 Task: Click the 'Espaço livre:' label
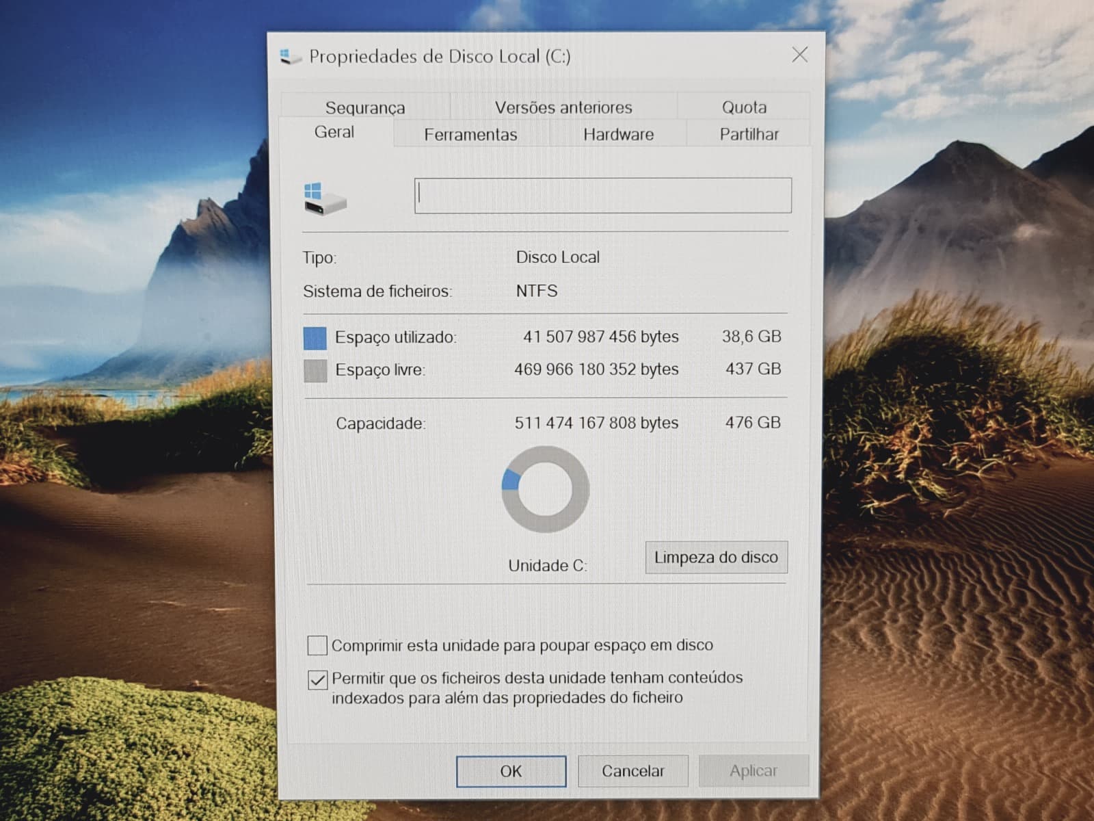[380, 370]
